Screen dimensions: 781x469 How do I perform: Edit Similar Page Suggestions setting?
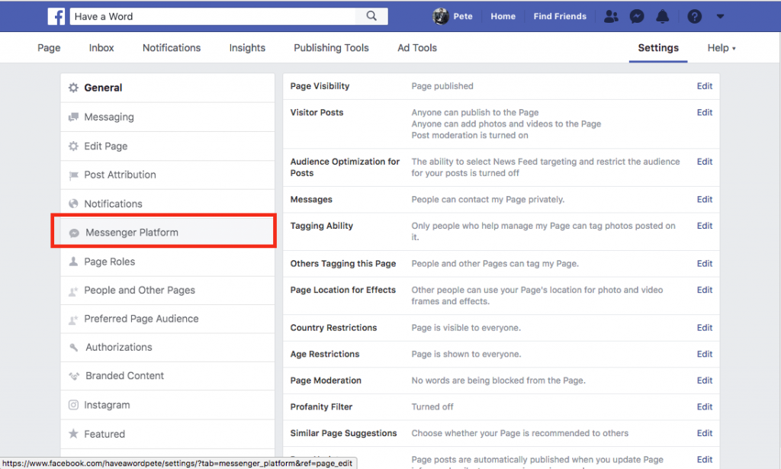click(704, 433)
